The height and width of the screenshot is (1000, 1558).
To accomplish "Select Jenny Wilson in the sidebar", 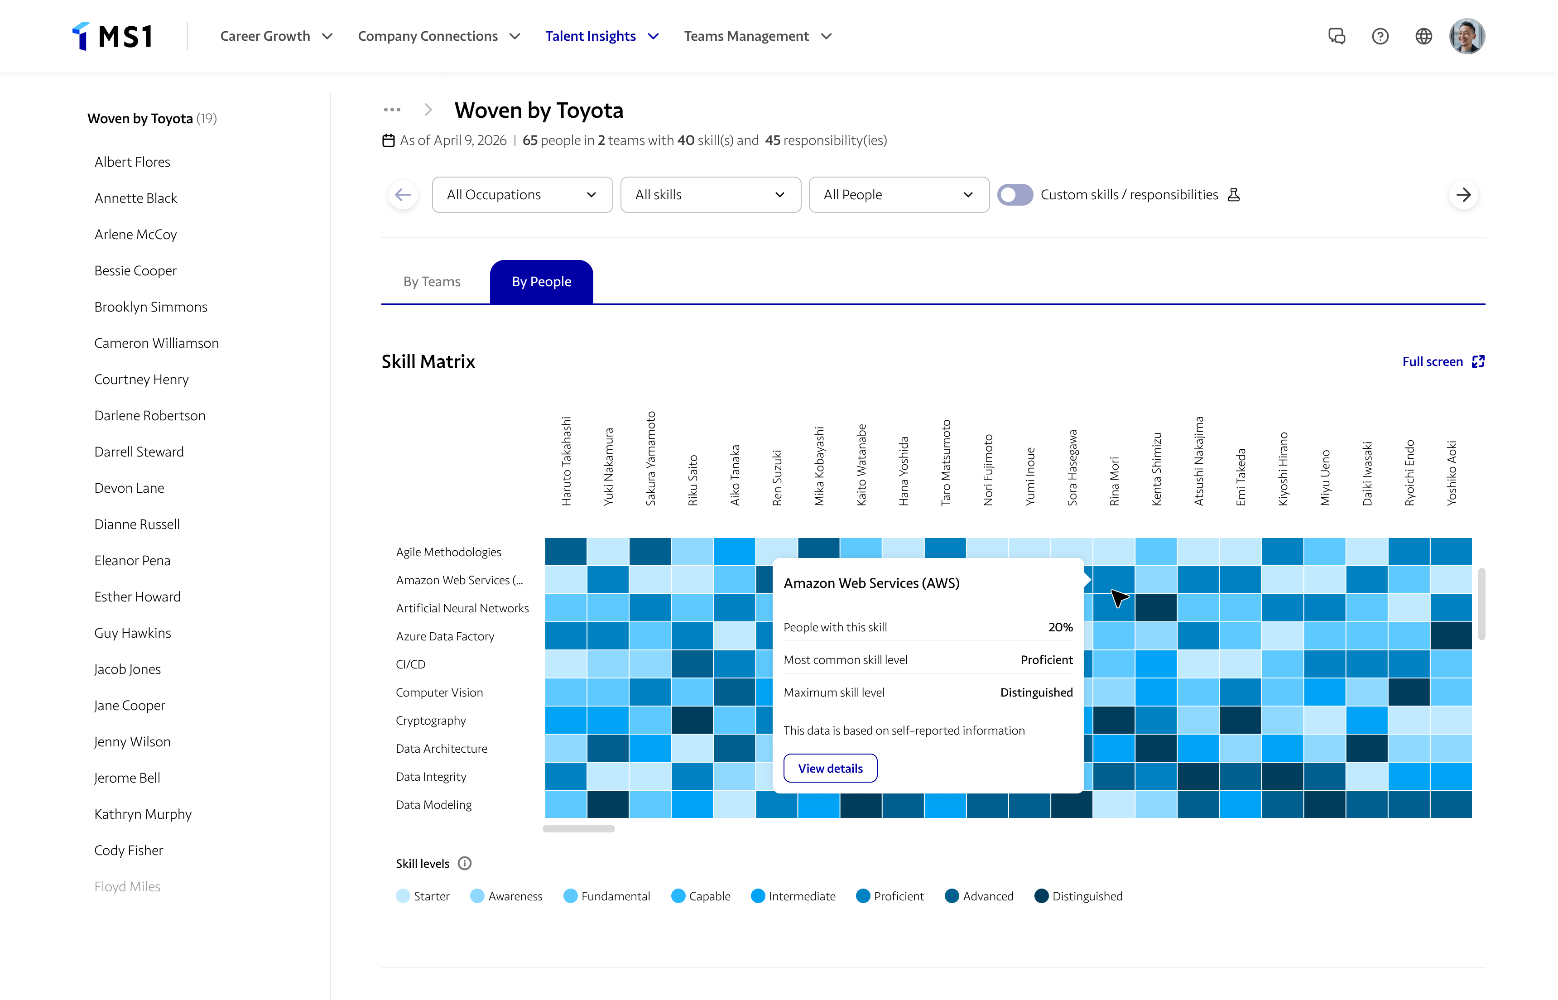I will point(132,741).
